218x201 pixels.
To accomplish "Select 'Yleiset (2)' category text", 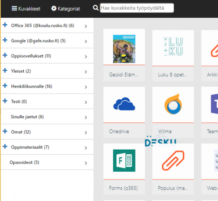I will click(21, 71).
